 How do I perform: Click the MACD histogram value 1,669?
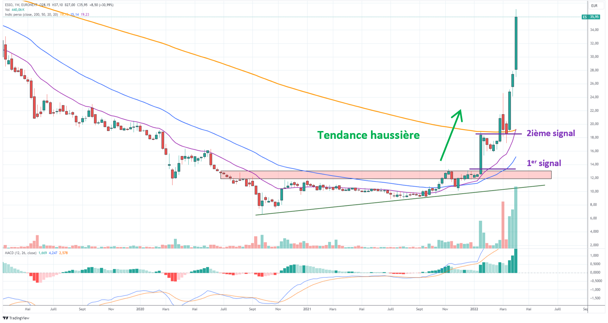tap(43, 253)
